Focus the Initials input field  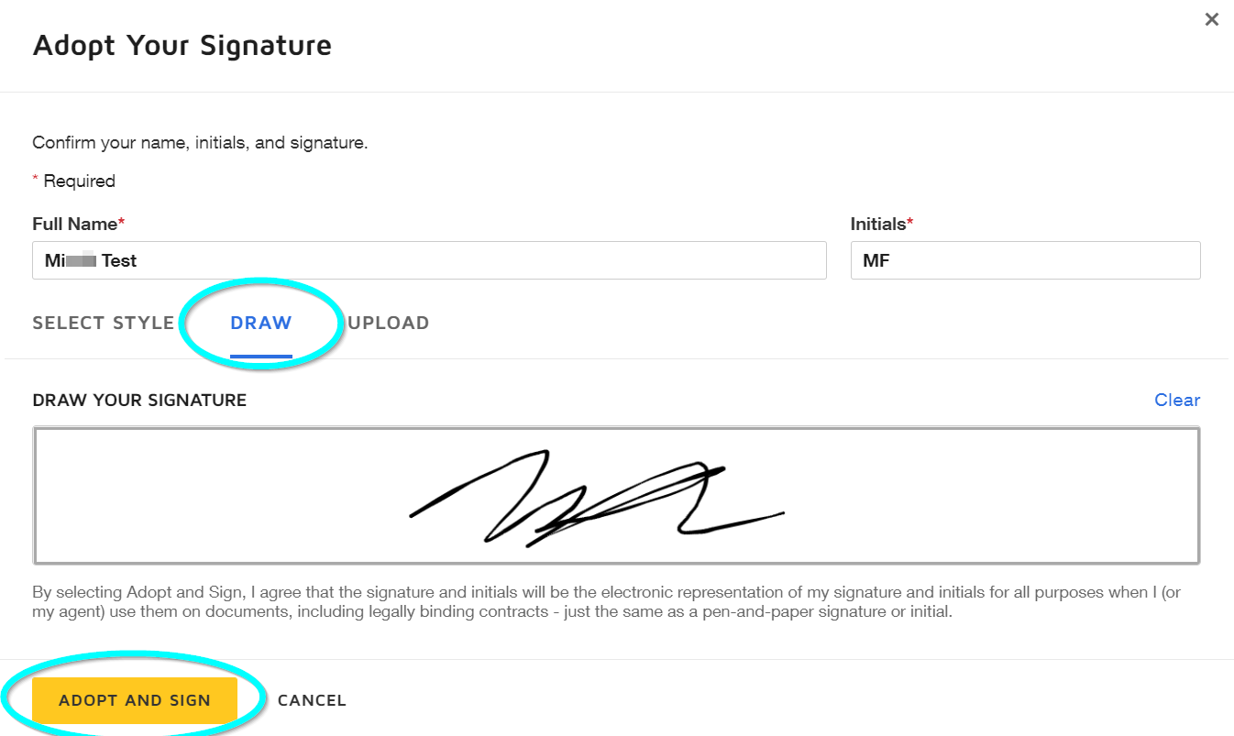1025,260
